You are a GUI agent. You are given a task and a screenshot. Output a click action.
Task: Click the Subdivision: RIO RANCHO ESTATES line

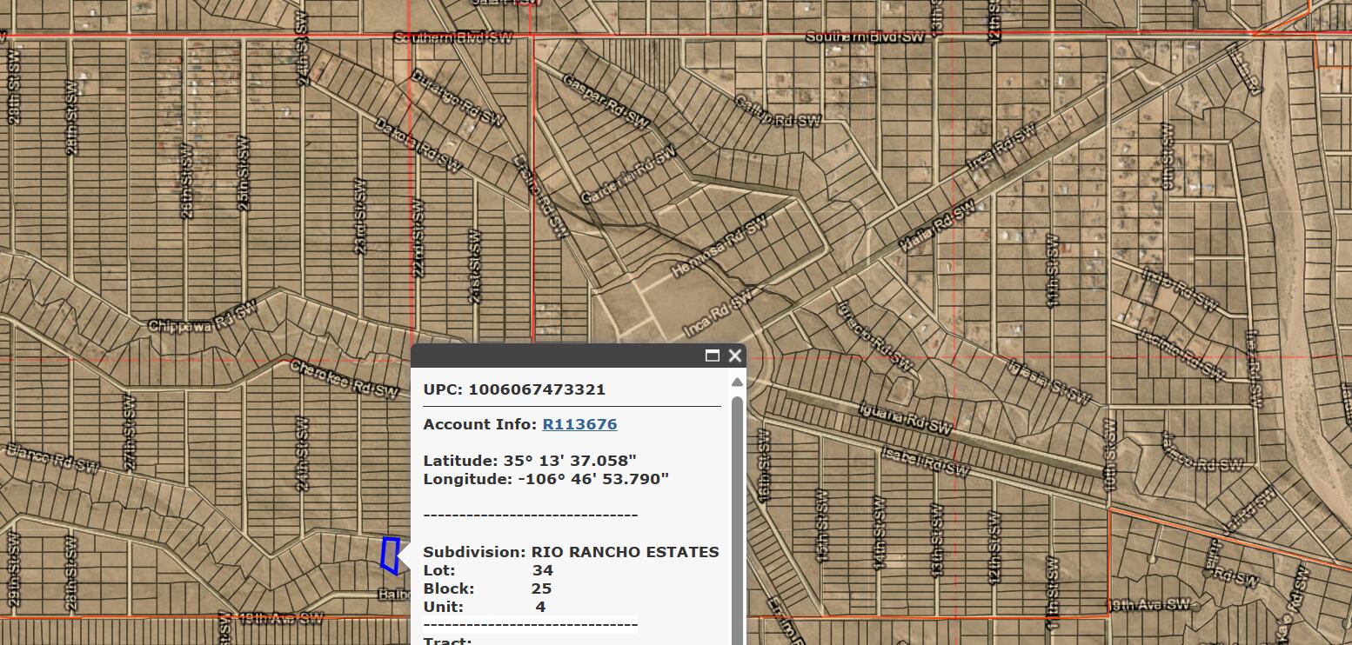[571, 552]
